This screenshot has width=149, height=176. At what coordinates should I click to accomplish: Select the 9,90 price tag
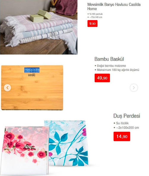(92, 24)
